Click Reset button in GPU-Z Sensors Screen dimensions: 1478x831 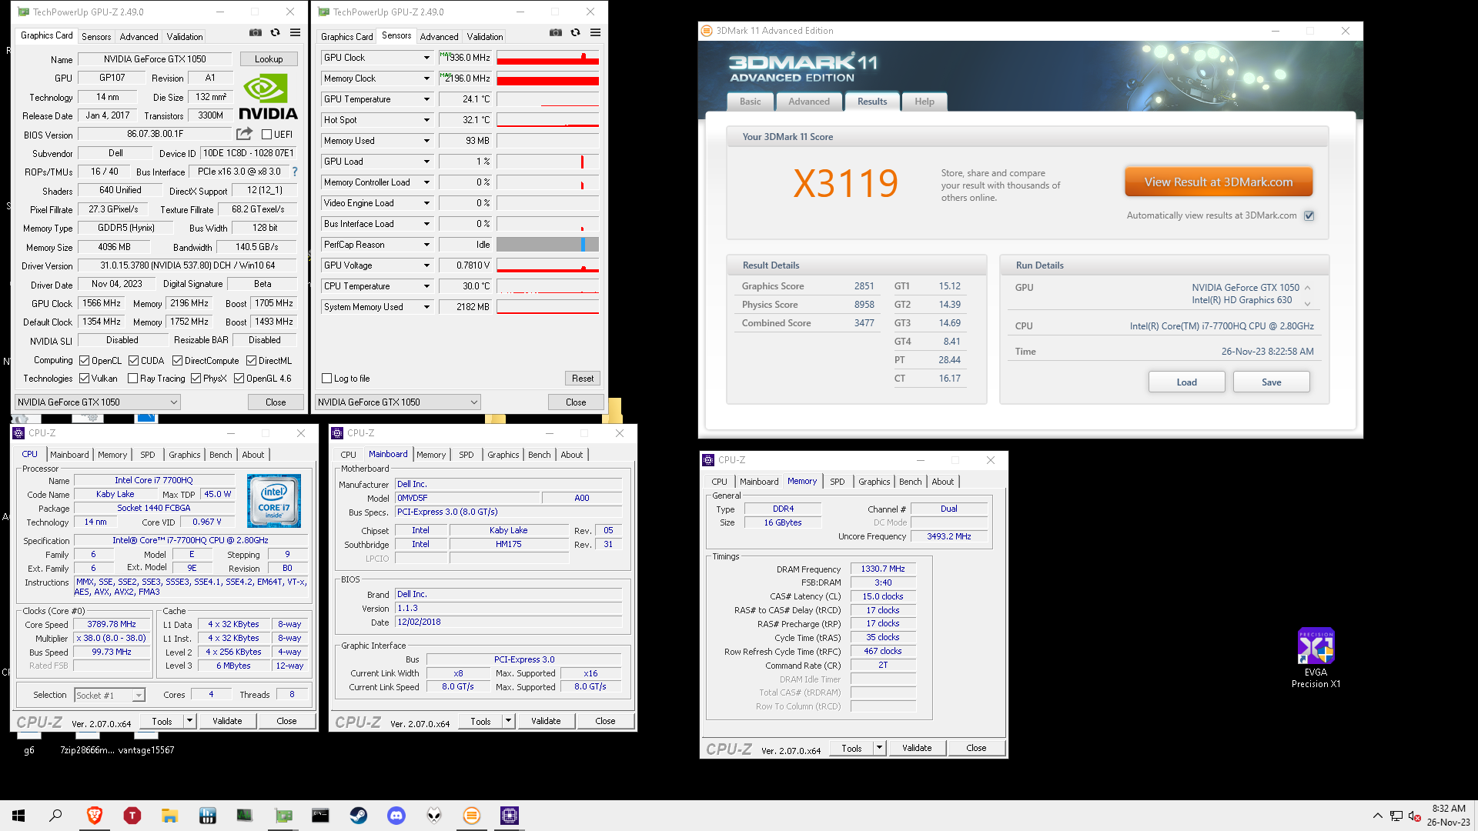[x=583, y=379]
